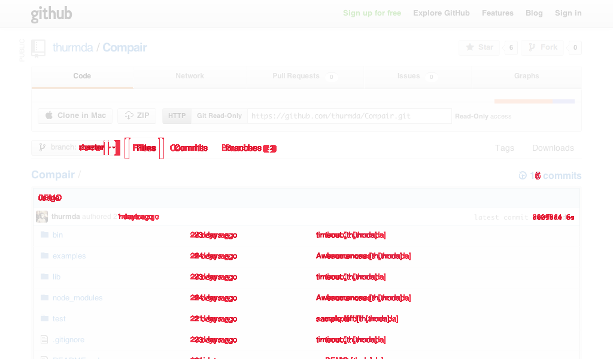The image size is (613, 359).
Task: Select Git Read-Only clone protocol
Action: pyautogui.click(x=219, y=116)
